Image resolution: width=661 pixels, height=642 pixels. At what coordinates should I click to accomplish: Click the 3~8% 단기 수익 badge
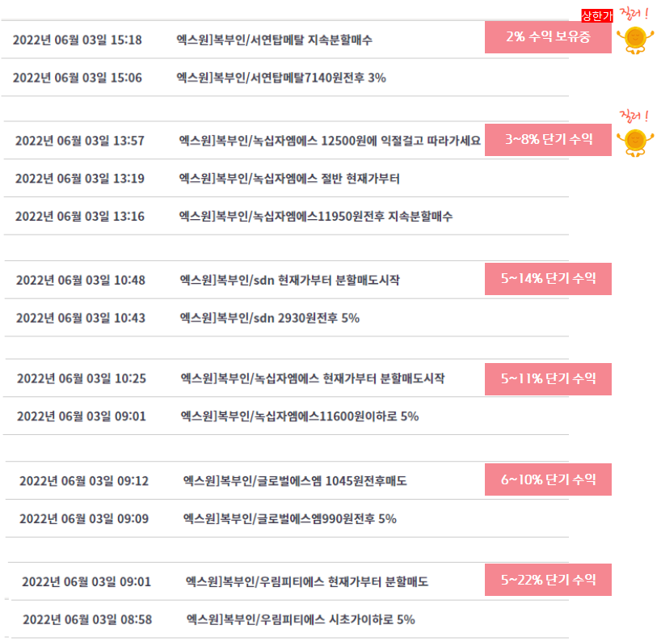pos(548,140)
